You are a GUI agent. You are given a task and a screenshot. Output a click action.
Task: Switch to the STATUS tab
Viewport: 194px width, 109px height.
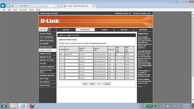click(x=124, y=30)
